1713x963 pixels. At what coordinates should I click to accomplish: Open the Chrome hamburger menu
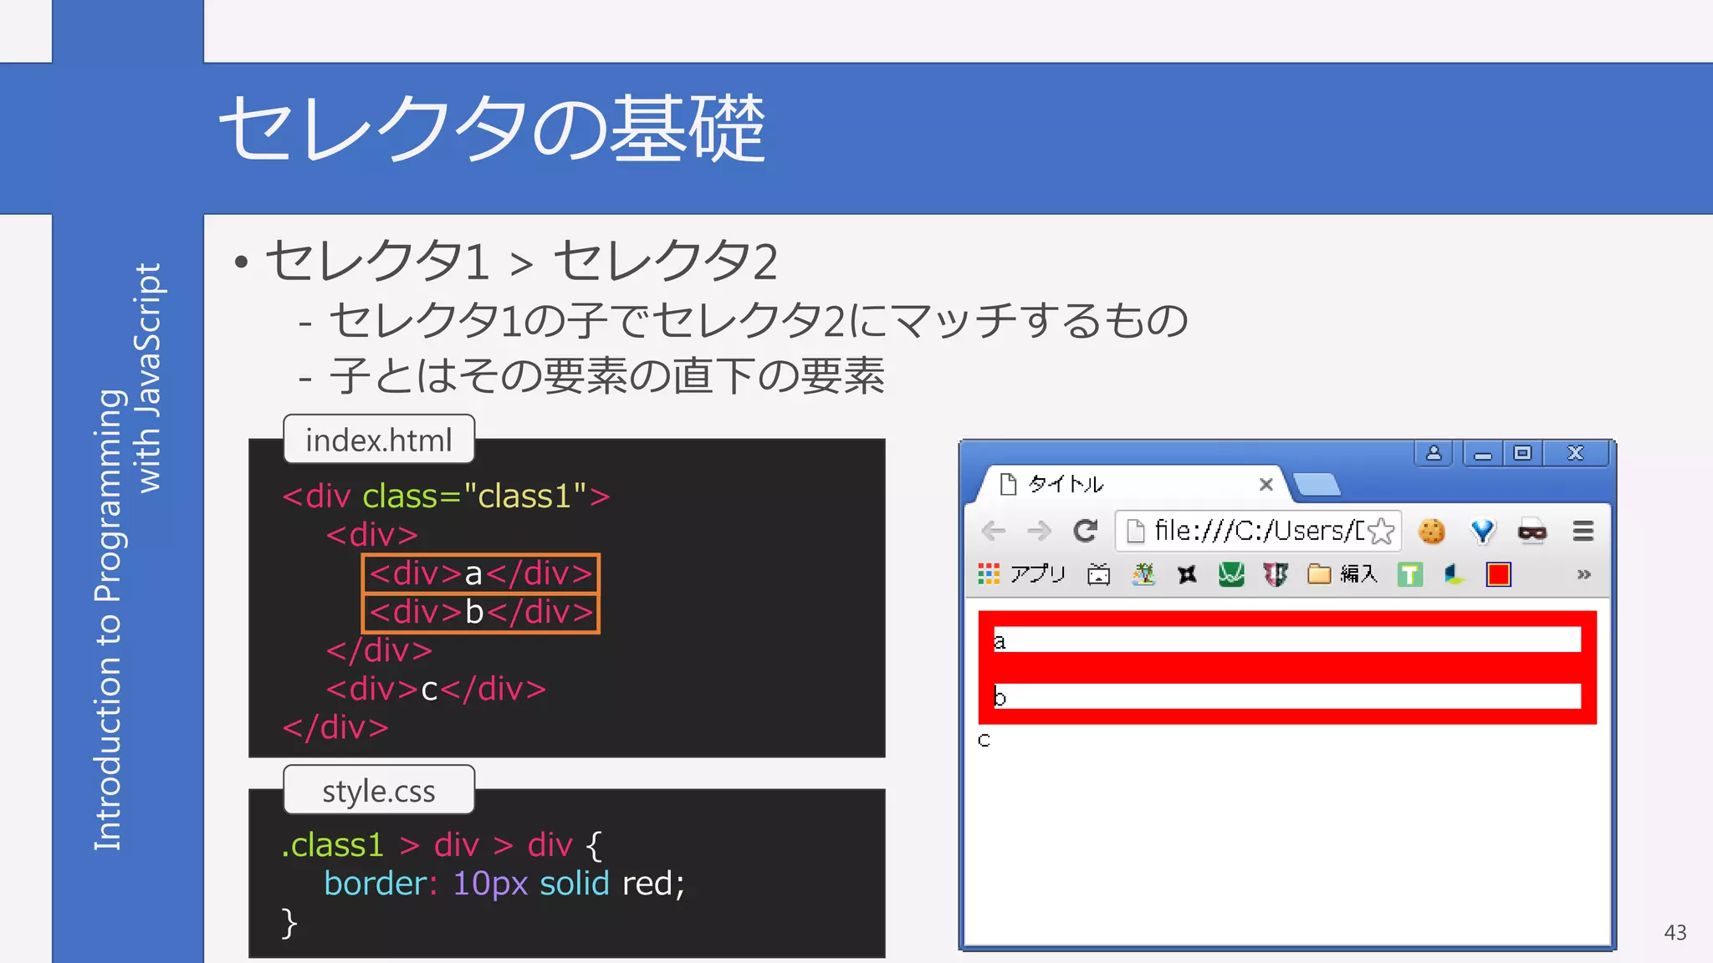[1583, 531]
